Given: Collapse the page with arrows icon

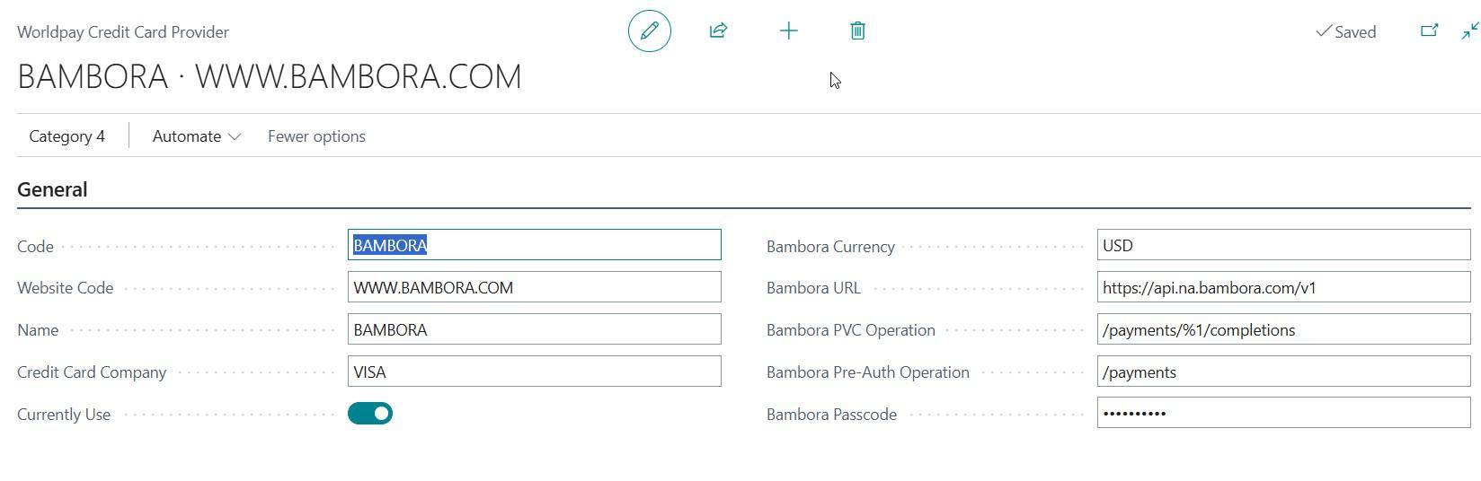Looking at the screenshot, I should tap(1470, 31).
